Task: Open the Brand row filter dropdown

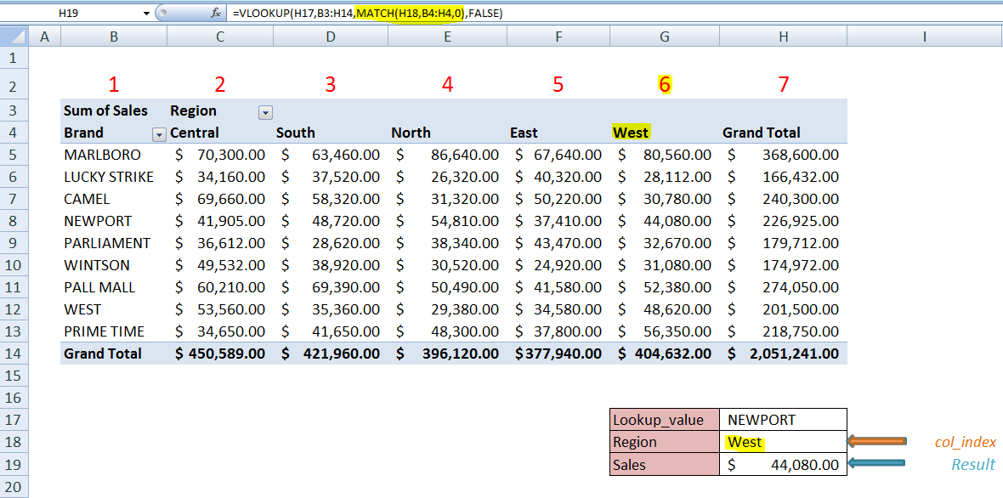Action: [159, 134]
